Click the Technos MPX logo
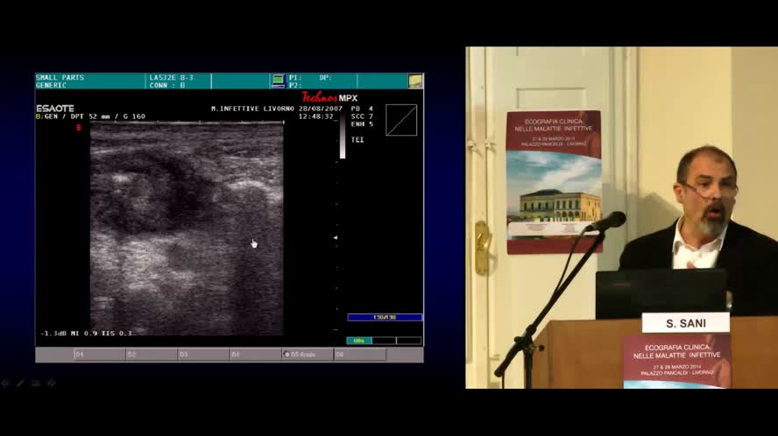This screenshot has height=436, width=778. coord(329,97)
